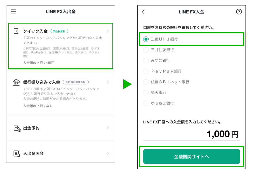This screenshot has width=253, height=185.
Task: Tap the 出金予約 withdrawal clock icon
Action: 17,128
